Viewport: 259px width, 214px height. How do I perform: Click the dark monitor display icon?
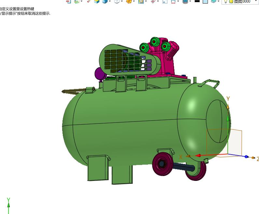tap(185, 1)
